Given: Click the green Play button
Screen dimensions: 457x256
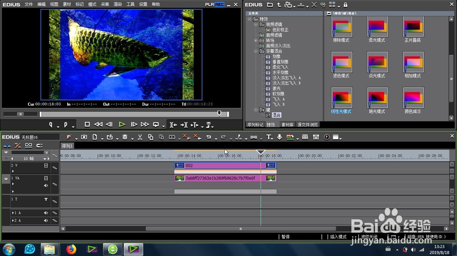Looking at the screenshot, I should (122, 125).
